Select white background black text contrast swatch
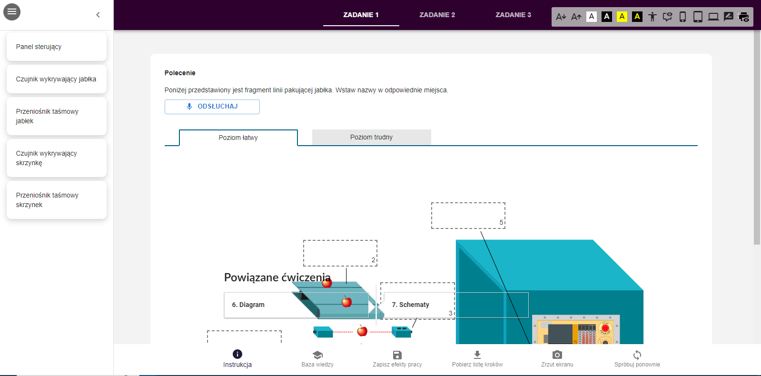Image resolution: width=761 pixels, height=376 pixels. [592, 17]
